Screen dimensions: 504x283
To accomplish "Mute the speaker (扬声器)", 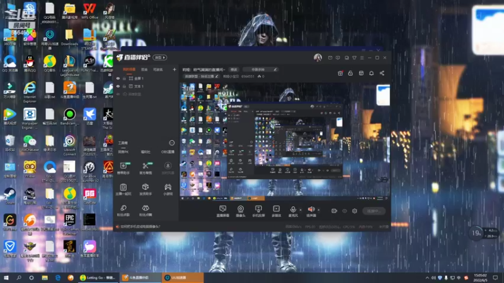I will (311, 211).
